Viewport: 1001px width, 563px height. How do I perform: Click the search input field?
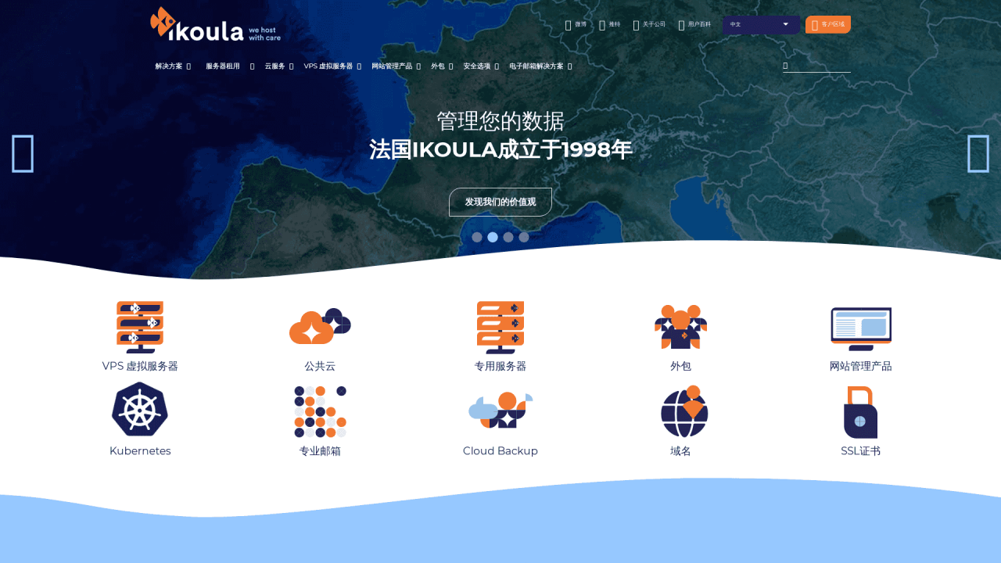[820, 66]
